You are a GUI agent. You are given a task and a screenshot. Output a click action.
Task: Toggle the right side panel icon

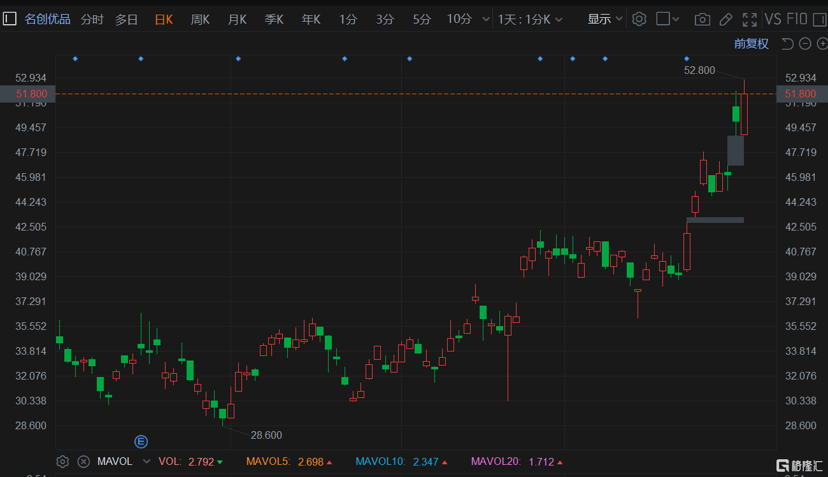[819, 19]
